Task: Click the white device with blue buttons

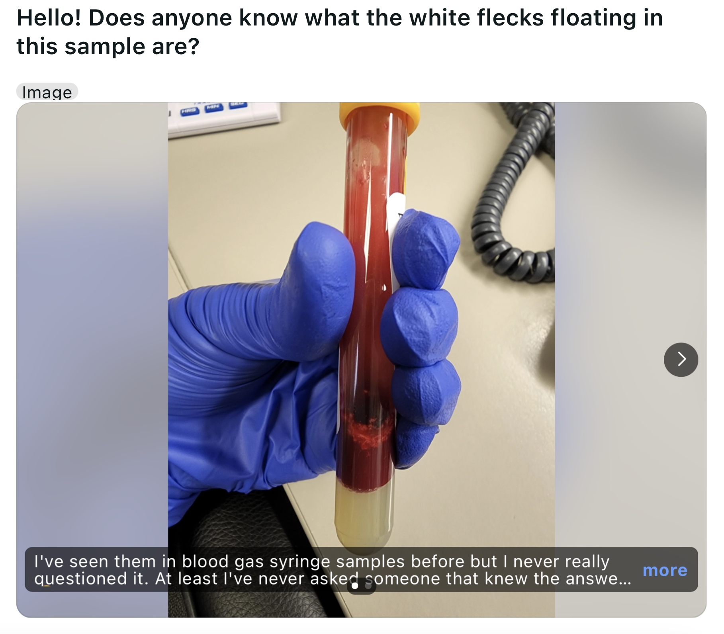Action: pos(223,117)
